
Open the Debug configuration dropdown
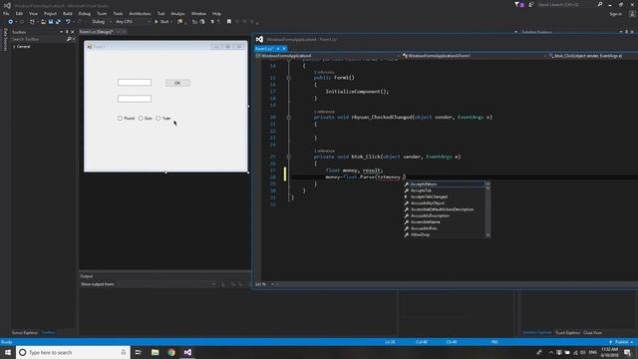101,22
